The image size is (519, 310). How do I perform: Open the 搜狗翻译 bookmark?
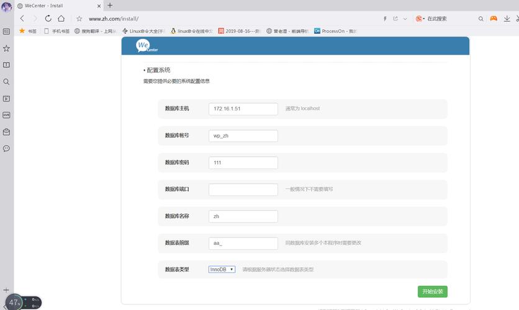tap(96, 31)
